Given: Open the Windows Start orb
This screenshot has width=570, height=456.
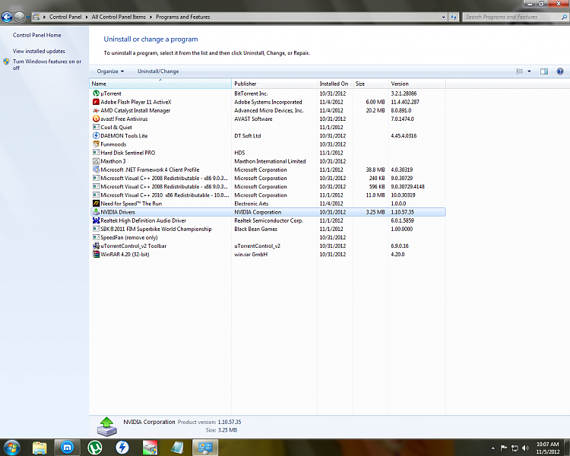Looking at the screenshot, I should coord(11,448).
